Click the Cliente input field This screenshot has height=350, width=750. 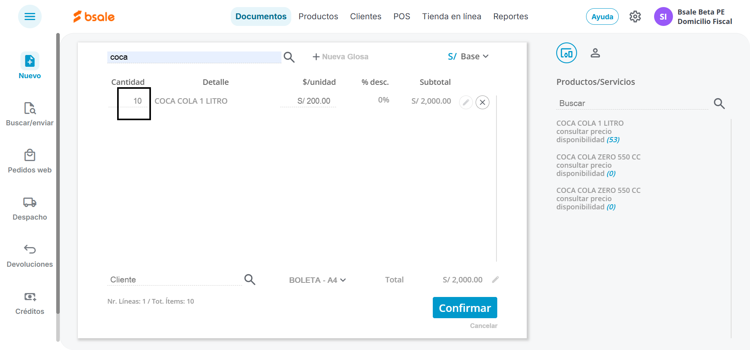click(175, 280)
